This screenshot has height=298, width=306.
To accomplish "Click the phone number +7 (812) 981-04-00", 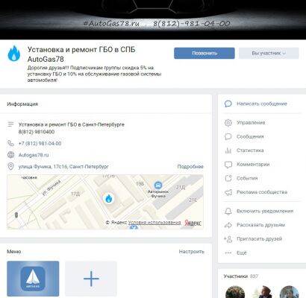I will click(x=40, y=143).
